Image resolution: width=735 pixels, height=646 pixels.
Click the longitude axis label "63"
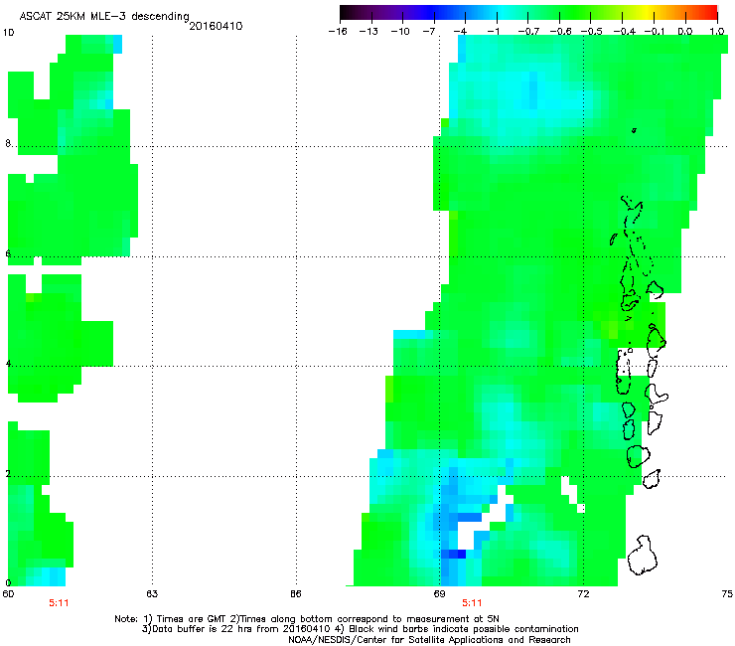(x=152, y=594)
